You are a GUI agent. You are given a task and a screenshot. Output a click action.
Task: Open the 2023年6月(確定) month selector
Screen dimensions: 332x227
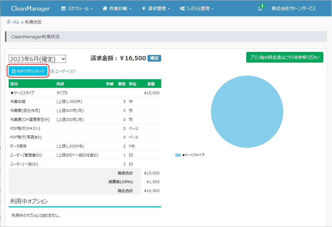[x=37, y=59]
